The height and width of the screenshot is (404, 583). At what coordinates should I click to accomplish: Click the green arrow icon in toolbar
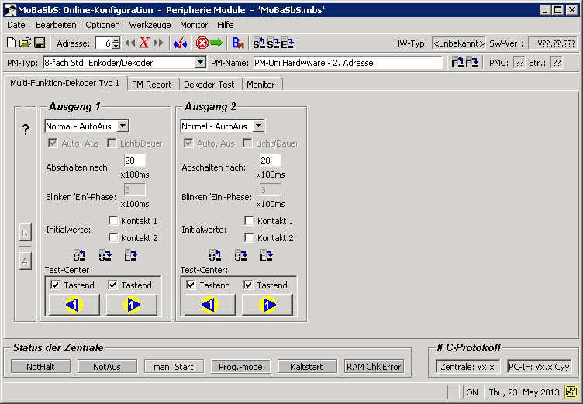pos(216,43)
